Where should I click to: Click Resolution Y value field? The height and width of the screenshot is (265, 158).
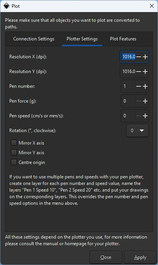tap(128, 71)
